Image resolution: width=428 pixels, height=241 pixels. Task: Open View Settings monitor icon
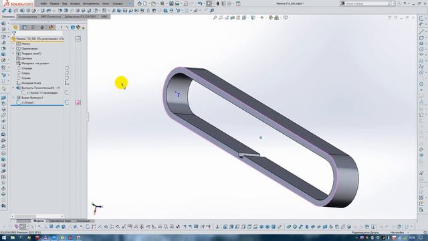(286, 18)
